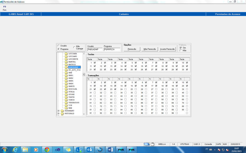Screen dimensions: 246x153
Task: Select the Usuário radio button
Action: pyautogui.click(x=58, y=46)
